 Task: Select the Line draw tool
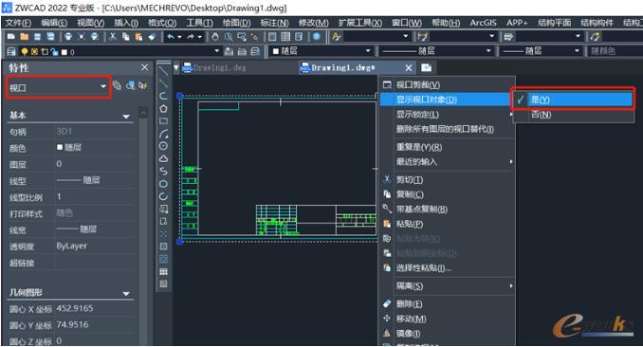(164, 71)
